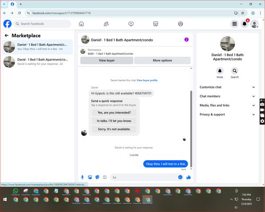Click the 'Okay thnx. I will text in a few.' message bubble
The width and height of the screenshot is (265, 212).
click(165, 164)
